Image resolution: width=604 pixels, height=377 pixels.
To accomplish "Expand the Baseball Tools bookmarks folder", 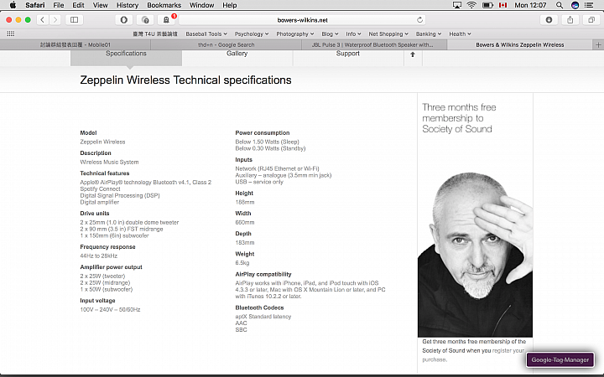I will (206, 34).
